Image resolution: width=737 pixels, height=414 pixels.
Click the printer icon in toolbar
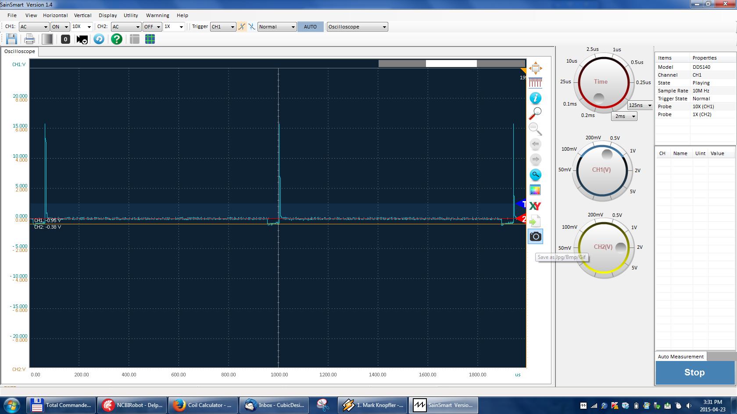click(29, 39)
